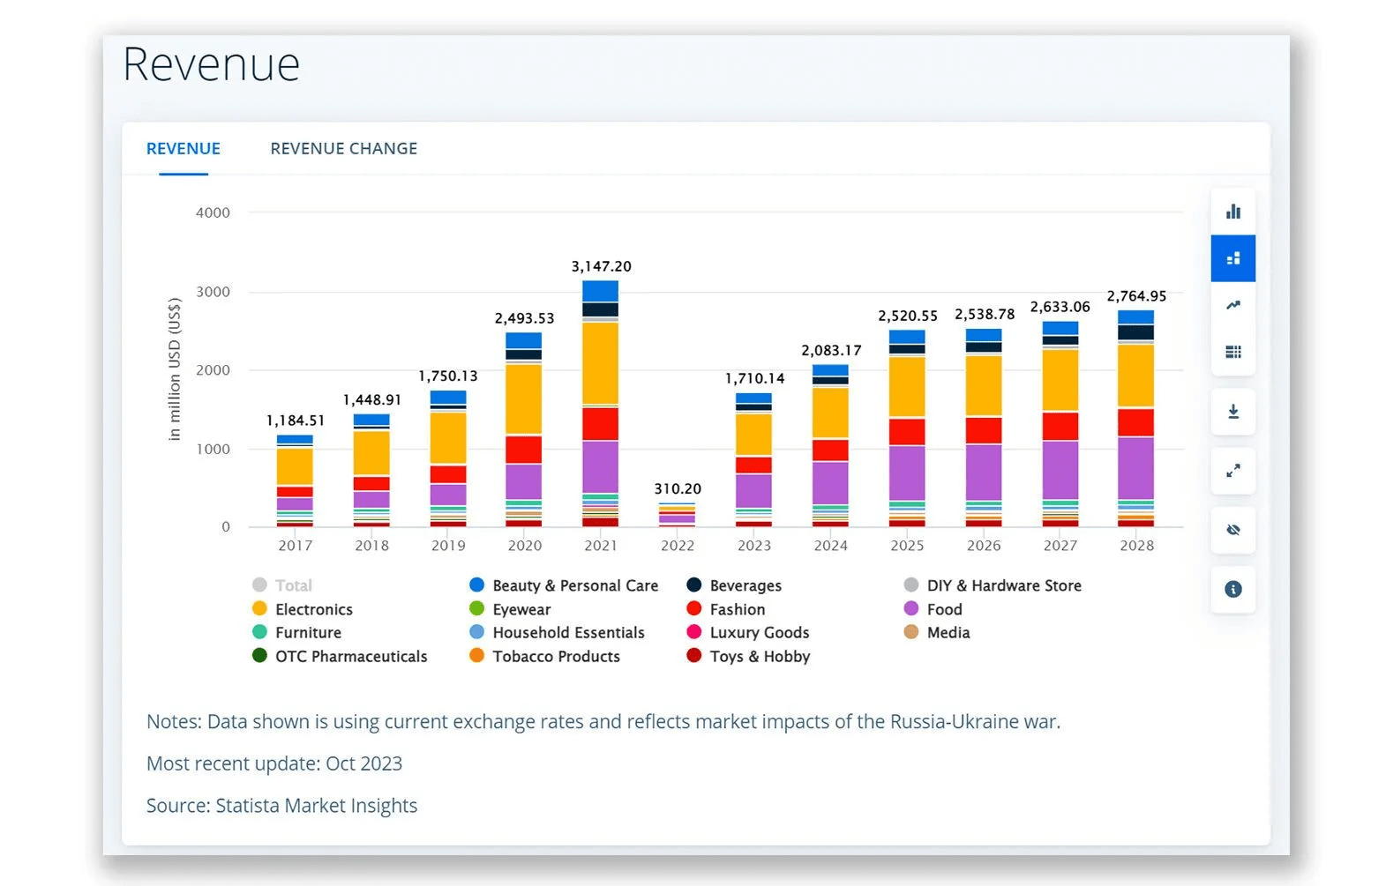1386x886 pixels.
Task: Toggle the crossed-eye hide values icon
Action: pos(1232,530)
